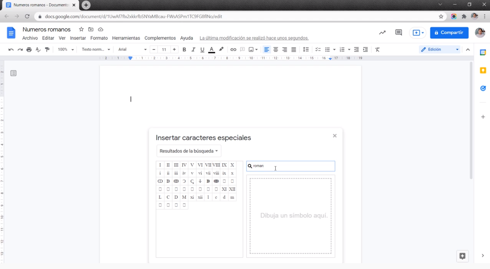View cloud save status icon
This screenshot has width=490, height=269.
(x=101, y=29)
